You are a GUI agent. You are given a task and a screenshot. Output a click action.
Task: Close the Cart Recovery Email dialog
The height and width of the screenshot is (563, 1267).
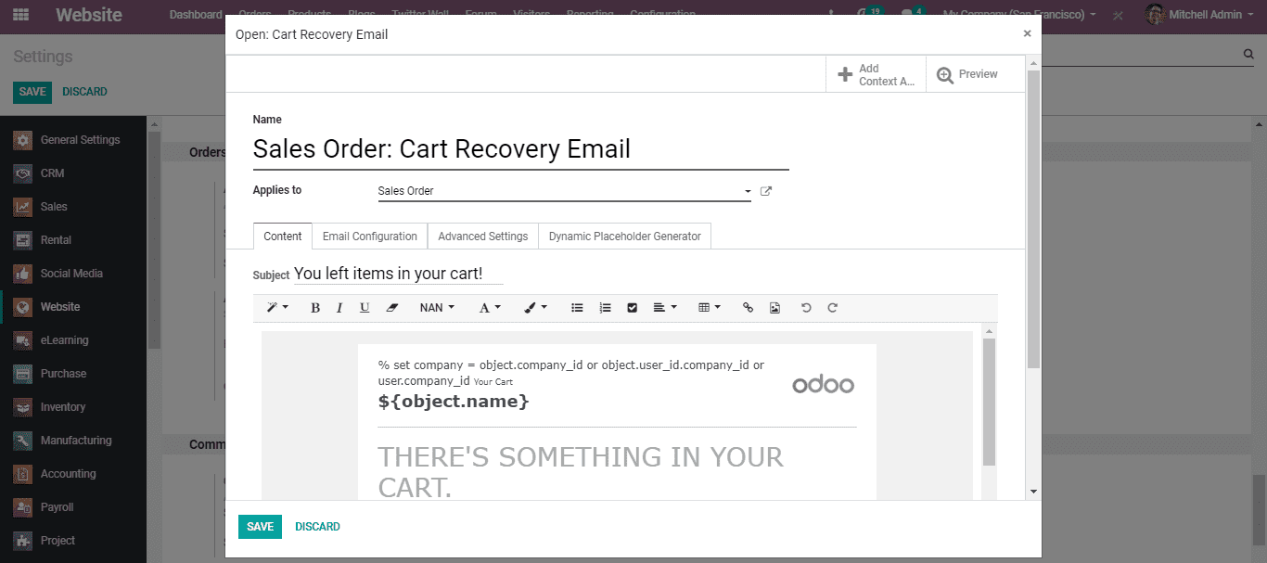(1027, 33)
